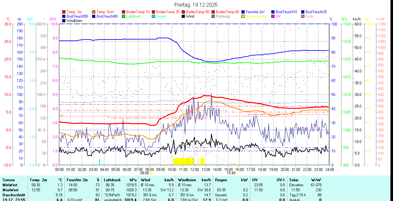Screen dimensions: 393x201
Task: Click the Sensor column header in table
Action: coord(9,180)
